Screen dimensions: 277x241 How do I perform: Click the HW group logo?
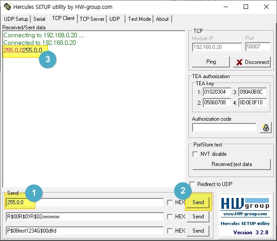(x=245, y=204)
